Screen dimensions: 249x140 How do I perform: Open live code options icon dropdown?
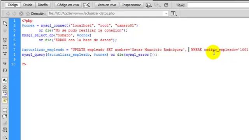[x=86, y=5]
